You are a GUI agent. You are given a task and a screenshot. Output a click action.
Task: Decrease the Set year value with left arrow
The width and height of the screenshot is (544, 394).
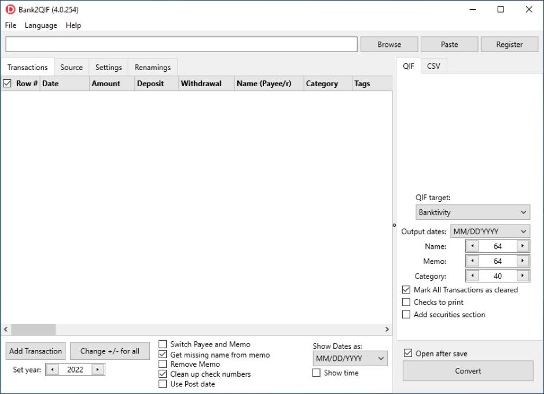click(x=53, y=370)
